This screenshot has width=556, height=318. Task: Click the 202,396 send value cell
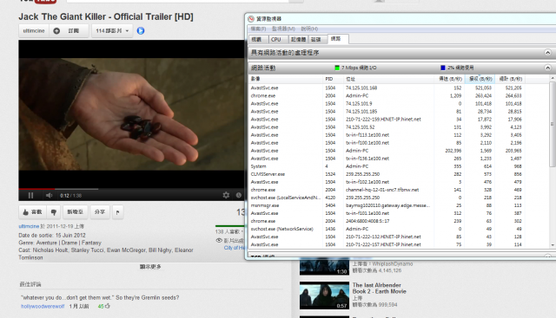point(453,151)
